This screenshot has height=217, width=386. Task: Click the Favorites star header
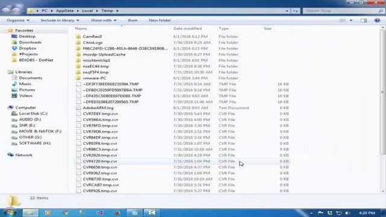(x=24, y=31)
